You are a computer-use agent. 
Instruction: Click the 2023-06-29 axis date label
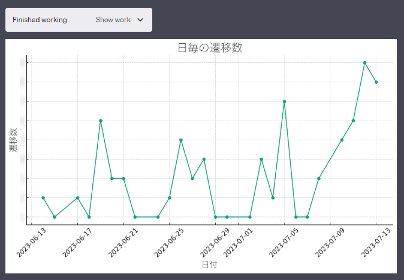pyautogui.click(x=215, y=243)
